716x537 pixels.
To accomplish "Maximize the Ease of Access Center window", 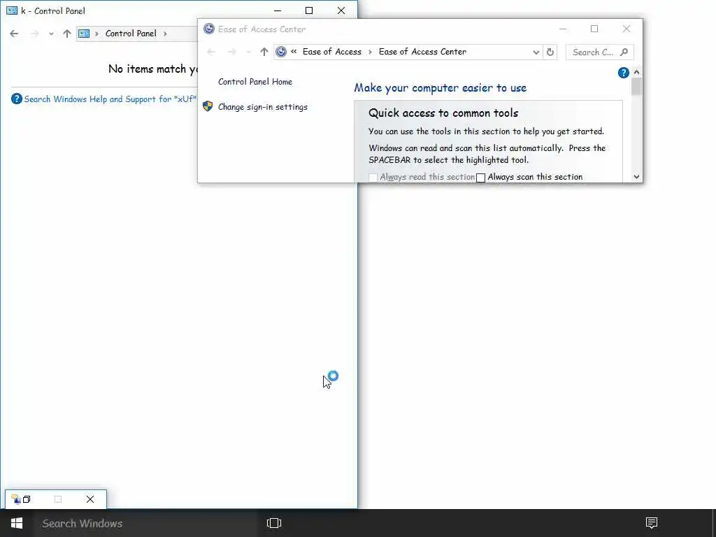I will coord(594,29).
